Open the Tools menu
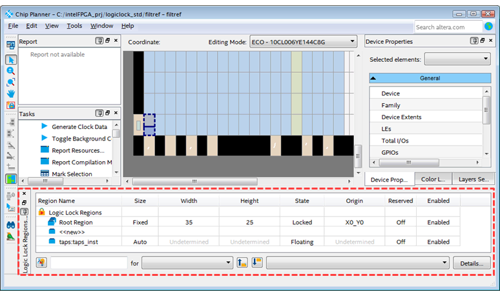The image size is (500, 292). pyautogui.click(x=74, y=26)
